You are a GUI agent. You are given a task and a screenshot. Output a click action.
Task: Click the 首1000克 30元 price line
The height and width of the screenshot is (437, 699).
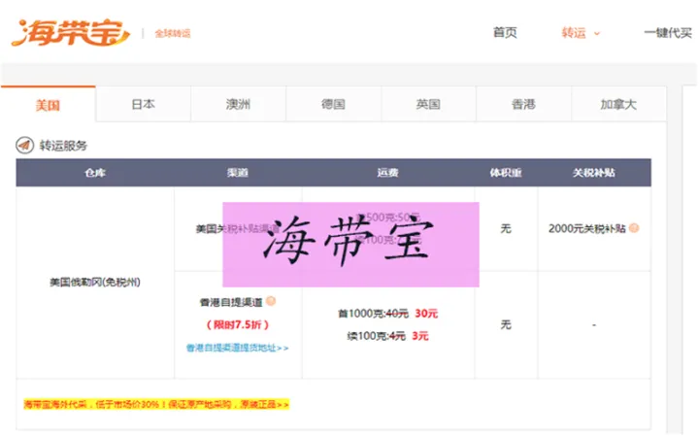[x=387, y=314]
